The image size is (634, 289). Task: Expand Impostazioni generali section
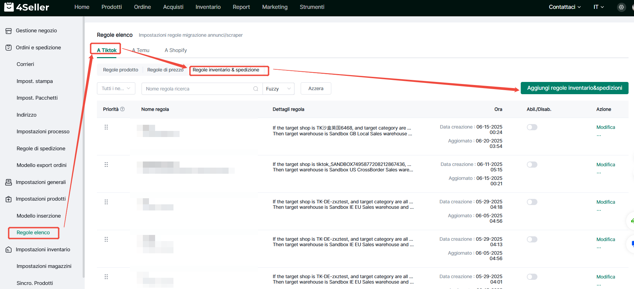pos(41,182)
